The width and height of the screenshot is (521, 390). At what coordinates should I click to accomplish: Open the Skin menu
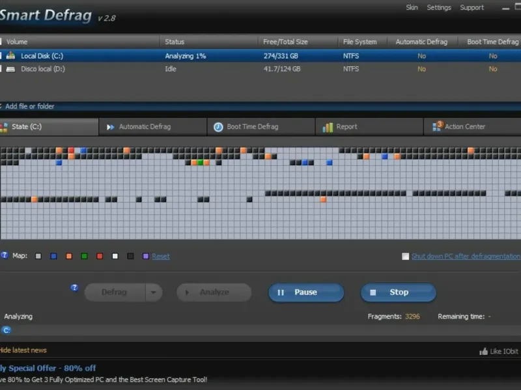[412, 7]
